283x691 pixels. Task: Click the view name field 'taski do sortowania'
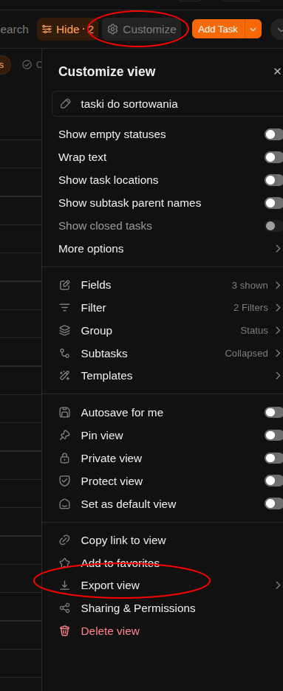168,104
